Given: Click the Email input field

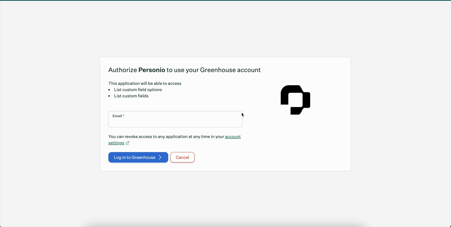Looking at the screenshot, I should tap(175, 119).
